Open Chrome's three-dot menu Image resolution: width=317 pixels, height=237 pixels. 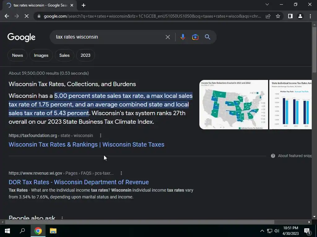click(x=310, y=16)
